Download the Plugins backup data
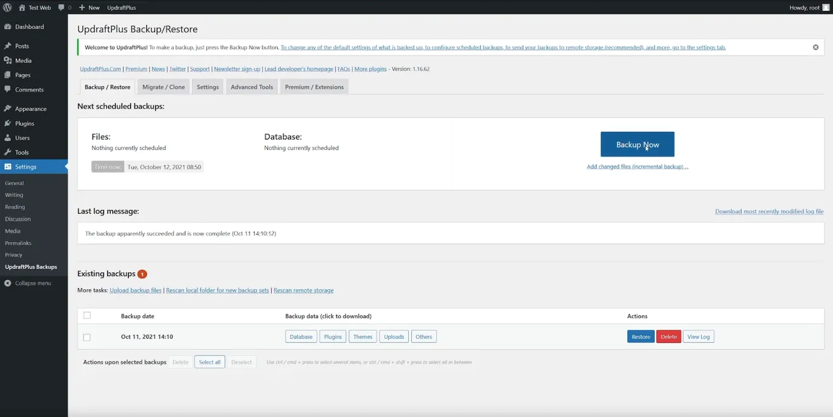The width and height of the screenshot is (833, 417). (x=333, y=337)
